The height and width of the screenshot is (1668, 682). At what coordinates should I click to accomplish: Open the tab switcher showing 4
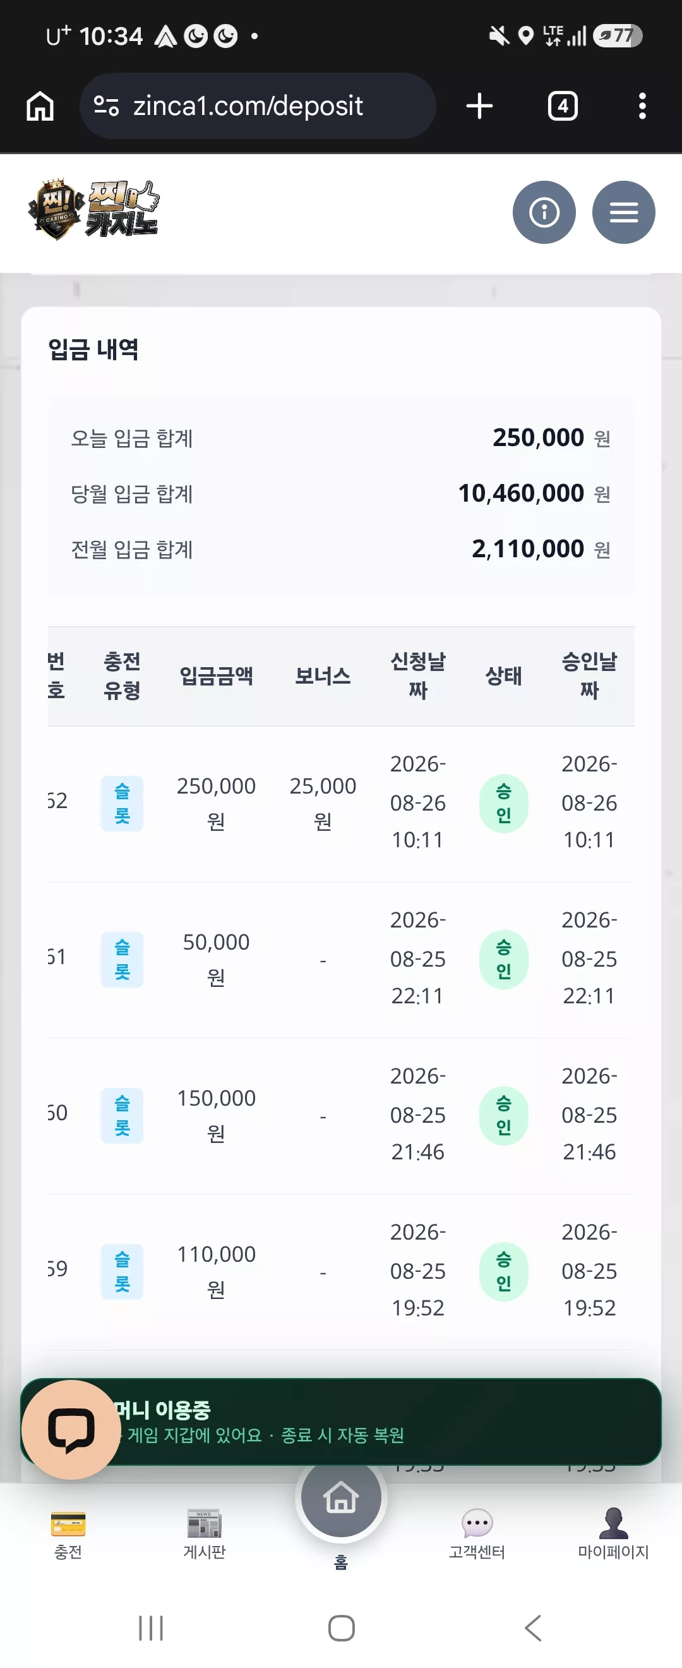pos(562,106)
